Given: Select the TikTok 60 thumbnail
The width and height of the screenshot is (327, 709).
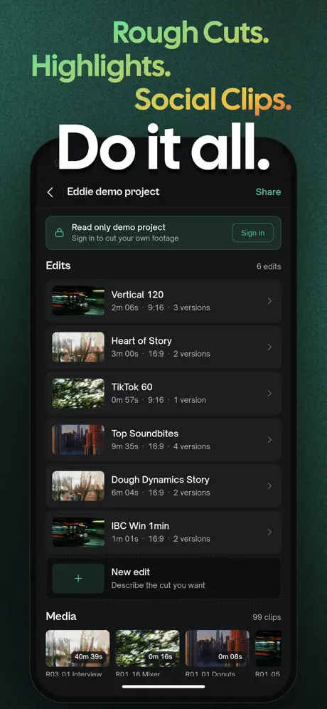Looking at the screenshot, I should [x=78, y=394].
